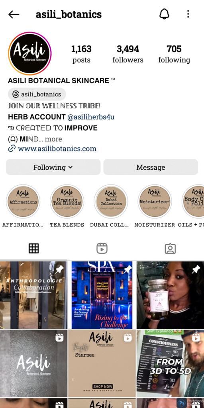This screenshot has width=204, height=408.
Task: Switch to the tagged photos tab
Action: click(x=170, y=249)
